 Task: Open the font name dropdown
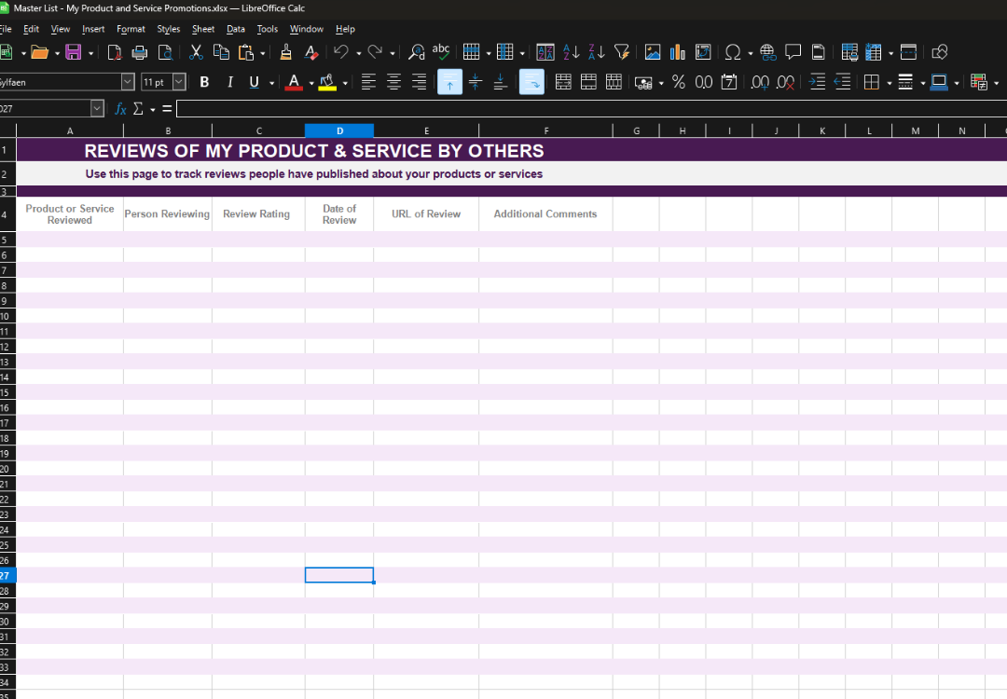128,82
